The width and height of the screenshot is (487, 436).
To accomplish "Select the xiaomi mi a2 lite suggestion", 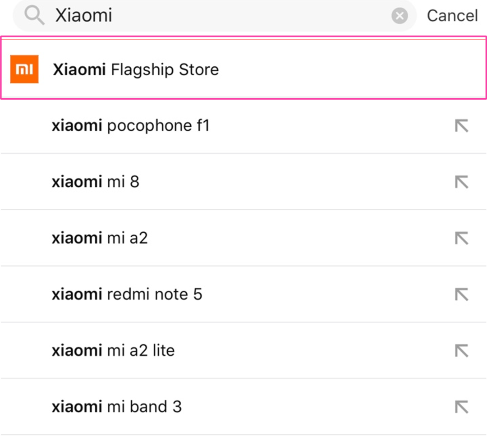I will [x=113, y=350].
